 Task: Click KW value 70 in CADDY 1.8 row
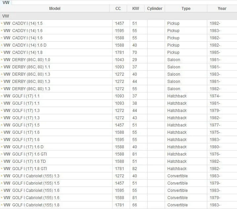135,52
